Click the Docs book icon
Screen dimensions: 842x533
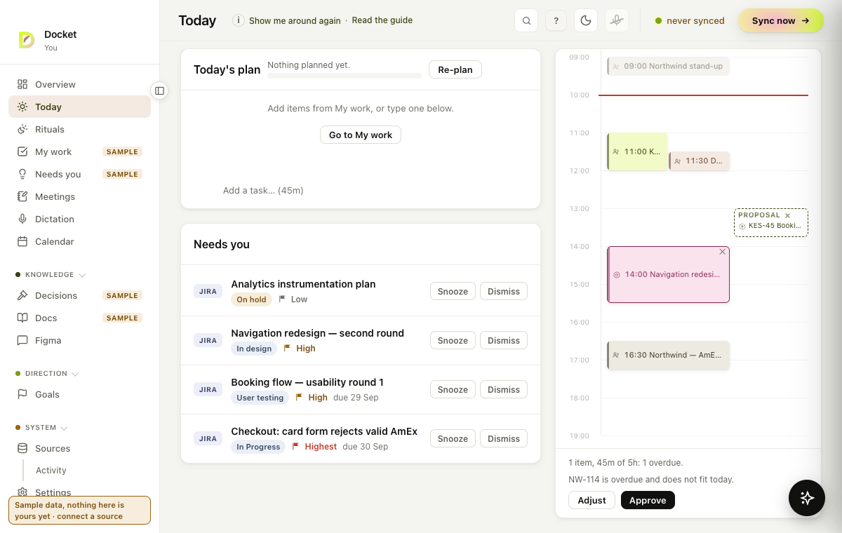[x=22, y=318]
